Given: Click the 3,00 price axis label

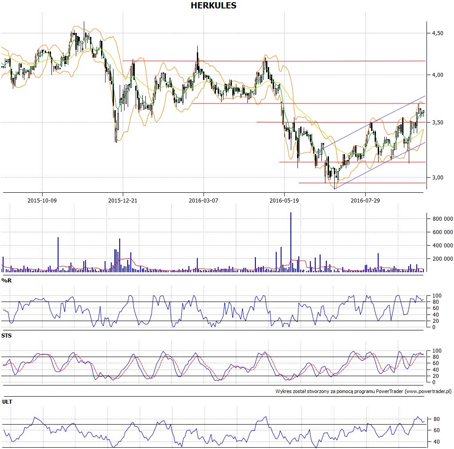Looking at the screenshot, I should point(438,178).
